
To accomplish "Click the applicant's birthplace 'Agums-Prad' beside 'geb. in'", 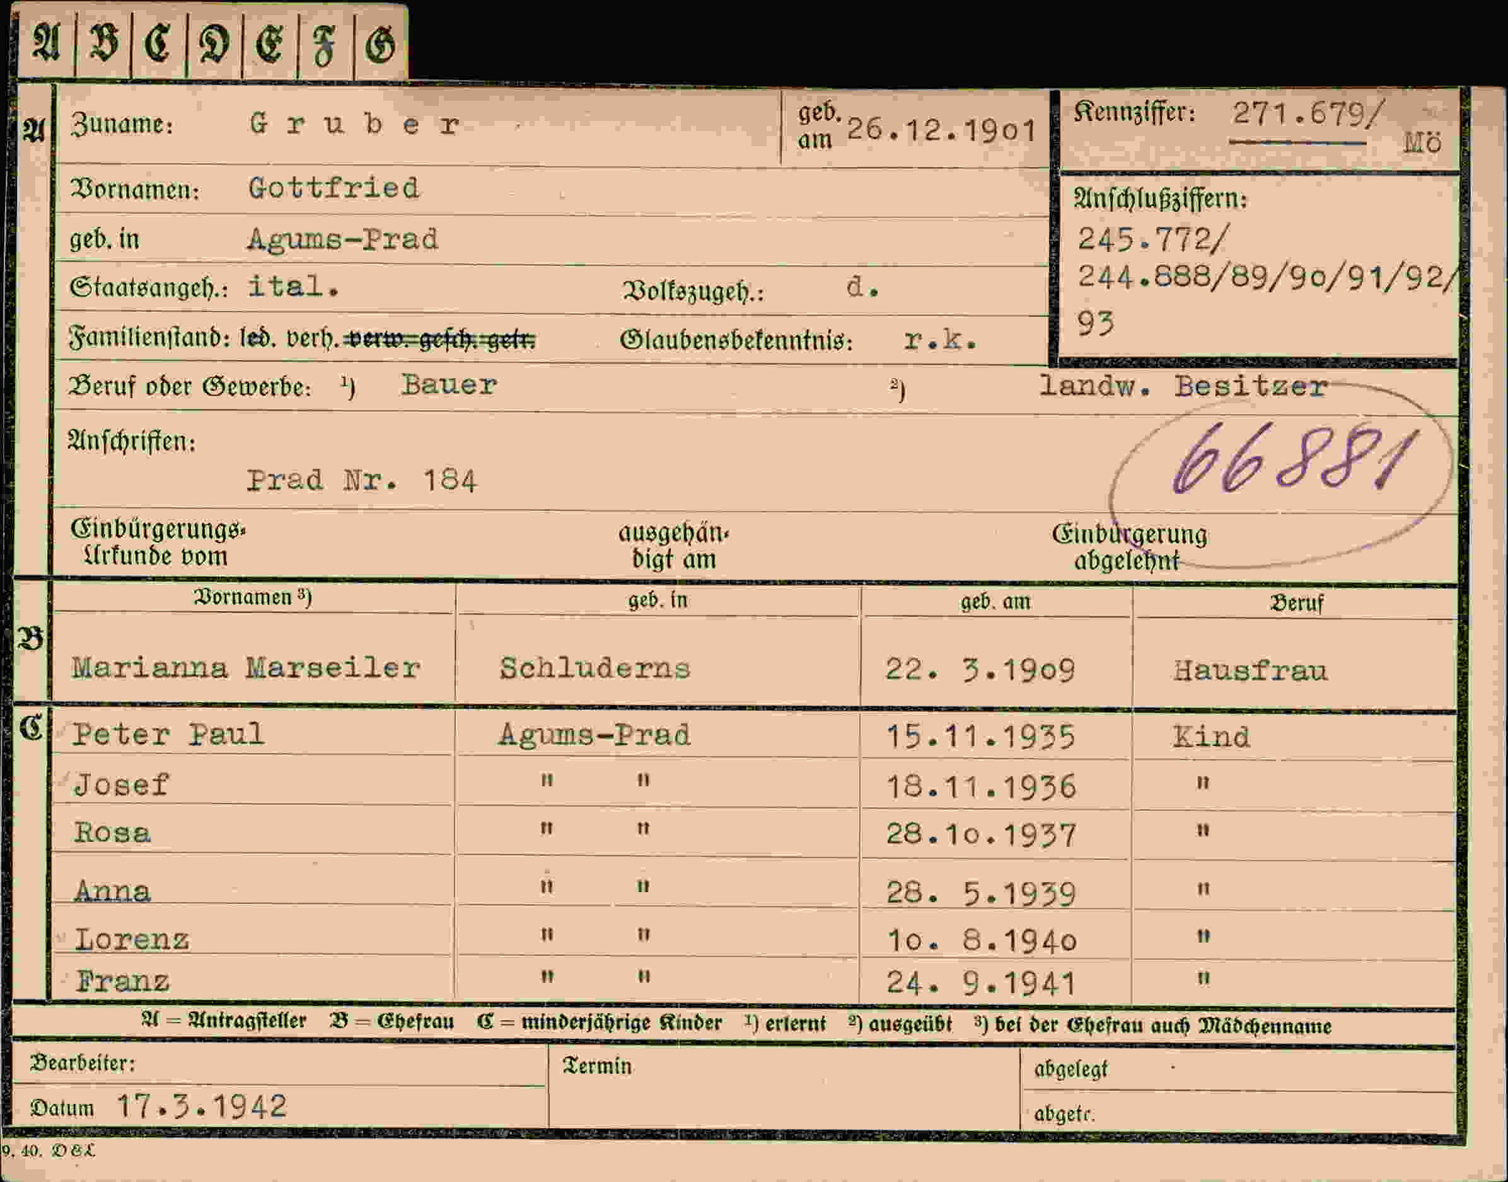I will tap(343, 239).
